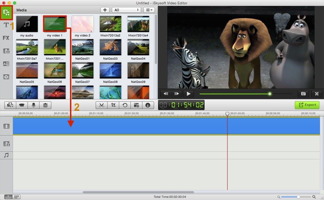Click the green Export button
The width and height of the screenshot is (324, 200).
307,105
